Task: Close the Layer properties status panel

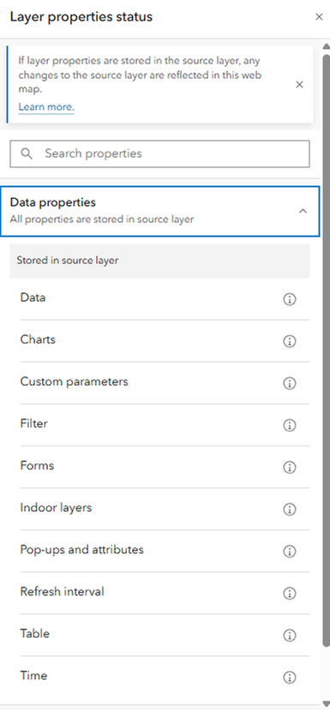Action: click(319, 17)
